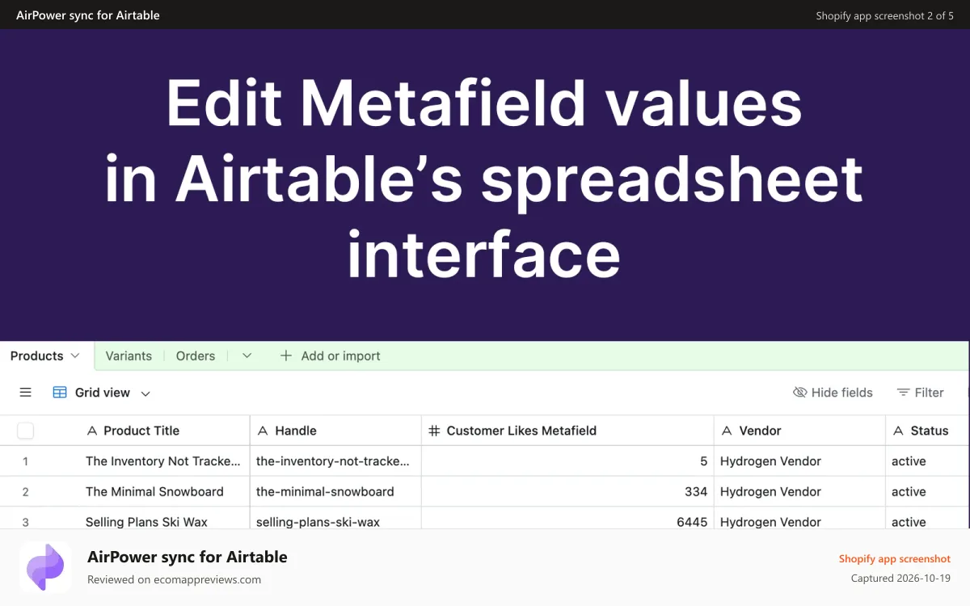This screenshot has width=970, height=606.
Task: Click the AirPower app logo icon
Action: click(45, 567)
